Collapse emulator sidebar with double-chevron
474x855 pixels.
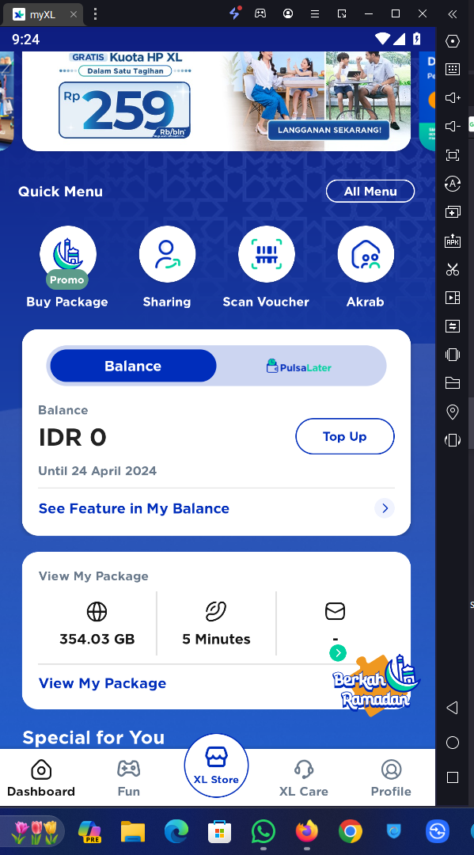tap(452, 13)
